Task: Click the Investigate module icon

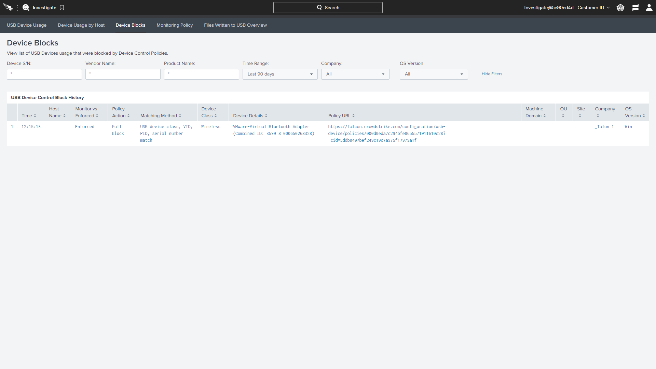Action: click(26, 8)
